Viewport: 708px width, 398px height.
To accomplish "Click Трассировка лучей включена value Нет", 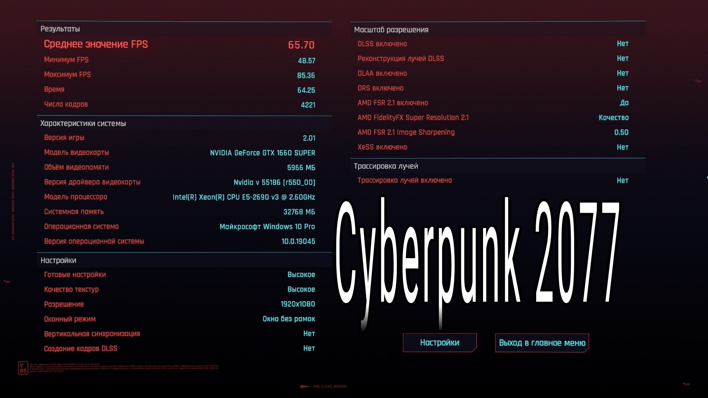I will coord(622,180).
